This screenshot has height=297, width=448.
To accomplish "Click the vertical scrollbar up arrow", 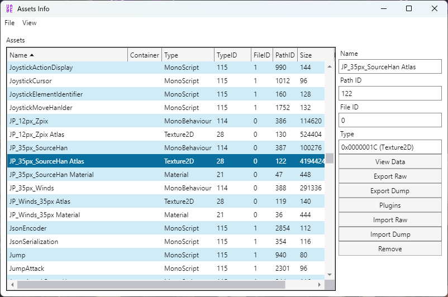I will pos(330,66).
